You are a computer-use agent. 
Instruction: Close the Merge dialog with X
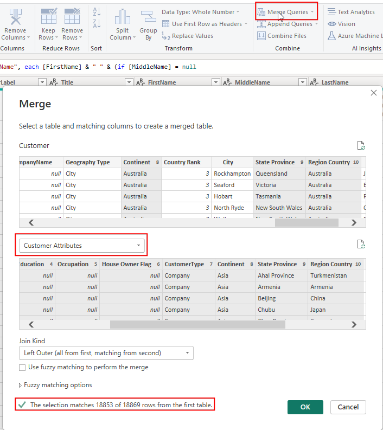[x=373, y=93]
